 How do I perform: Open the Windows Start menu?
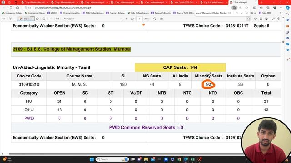[92, 159]
